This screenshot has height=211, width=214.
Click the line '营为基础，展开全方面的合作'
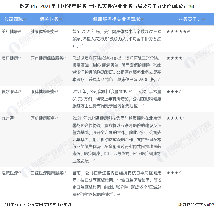tap(99, 132)
